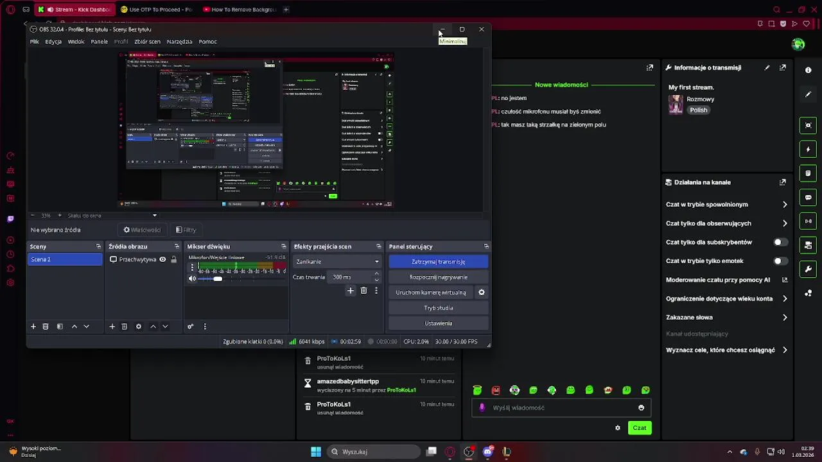Move scene up arrow in Sceny panel
The width and height of the screenshot is (822, 462).
(74, 327)
